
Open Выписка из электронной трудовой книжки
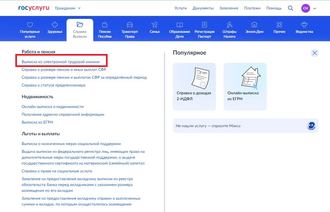click(61, 61)
